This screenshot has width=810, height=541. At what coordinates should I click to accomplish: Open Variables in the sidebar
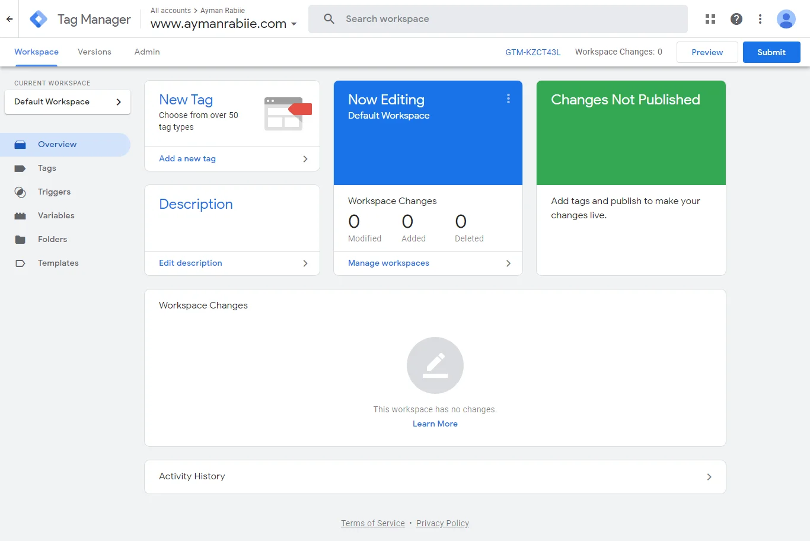pyautogui.click(x=56, y=216)
